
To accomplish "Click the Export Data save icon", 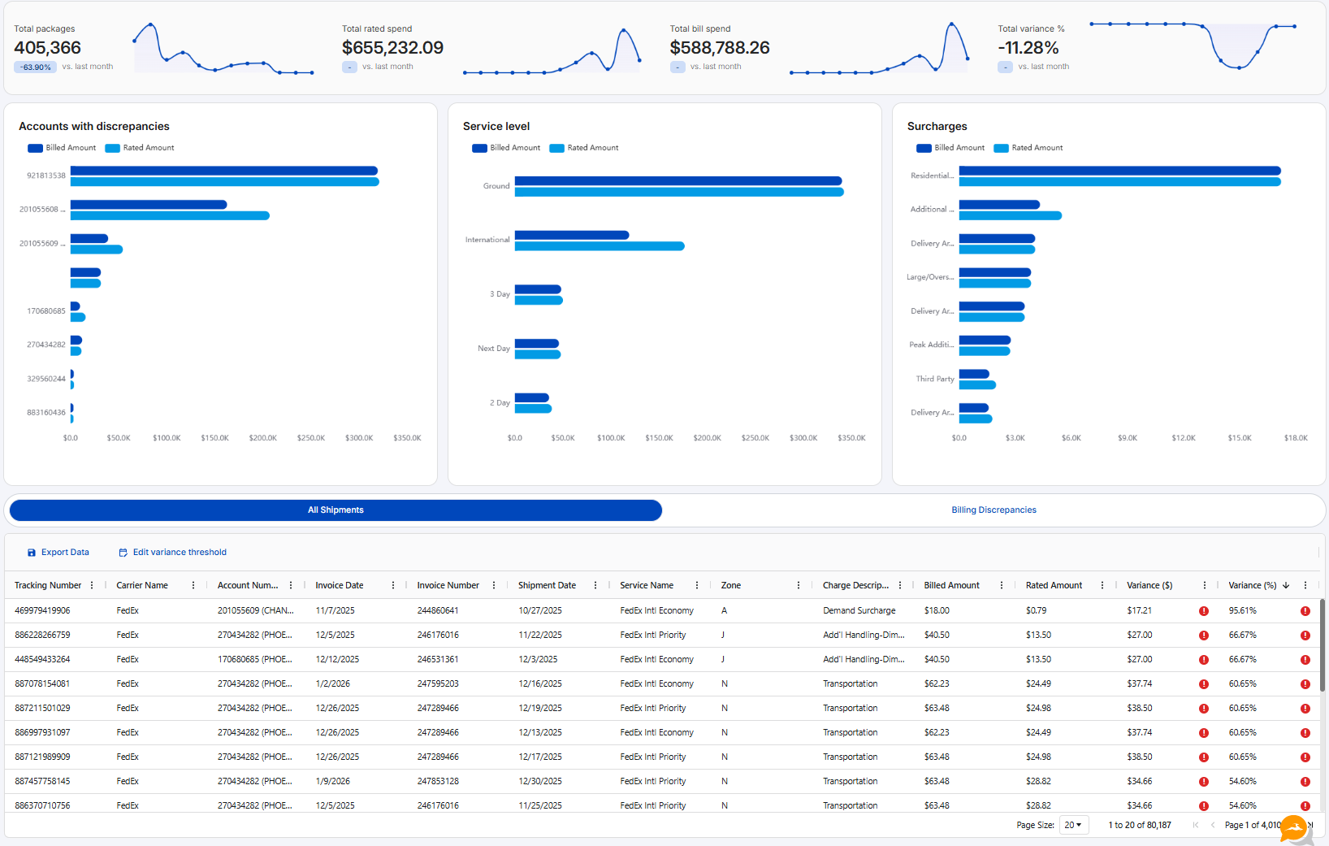I will click(32, 553).
